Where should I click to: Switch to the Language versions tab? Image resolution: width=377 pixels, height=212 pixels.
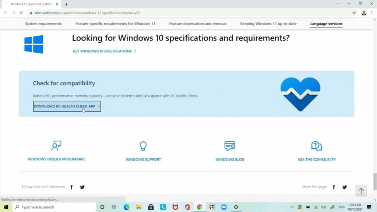[x=326, y=23]
